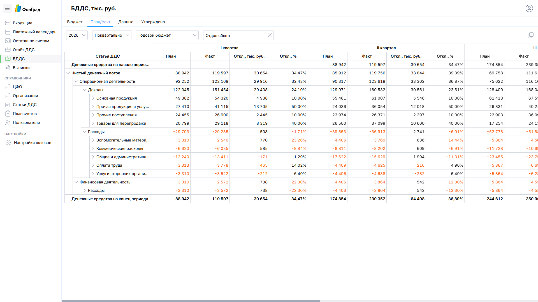Click the copy table icon
538x302 pixels.
530,35
